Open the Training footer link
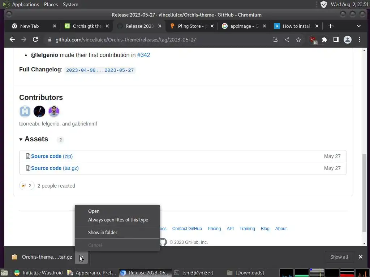370x277 pixels. tap(247, 228)
